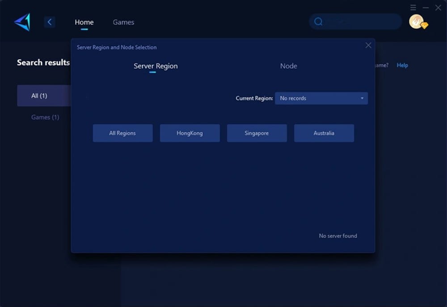Open the Games tab
The width and height of the screenshot is (447, 307).
click(123, 22)
